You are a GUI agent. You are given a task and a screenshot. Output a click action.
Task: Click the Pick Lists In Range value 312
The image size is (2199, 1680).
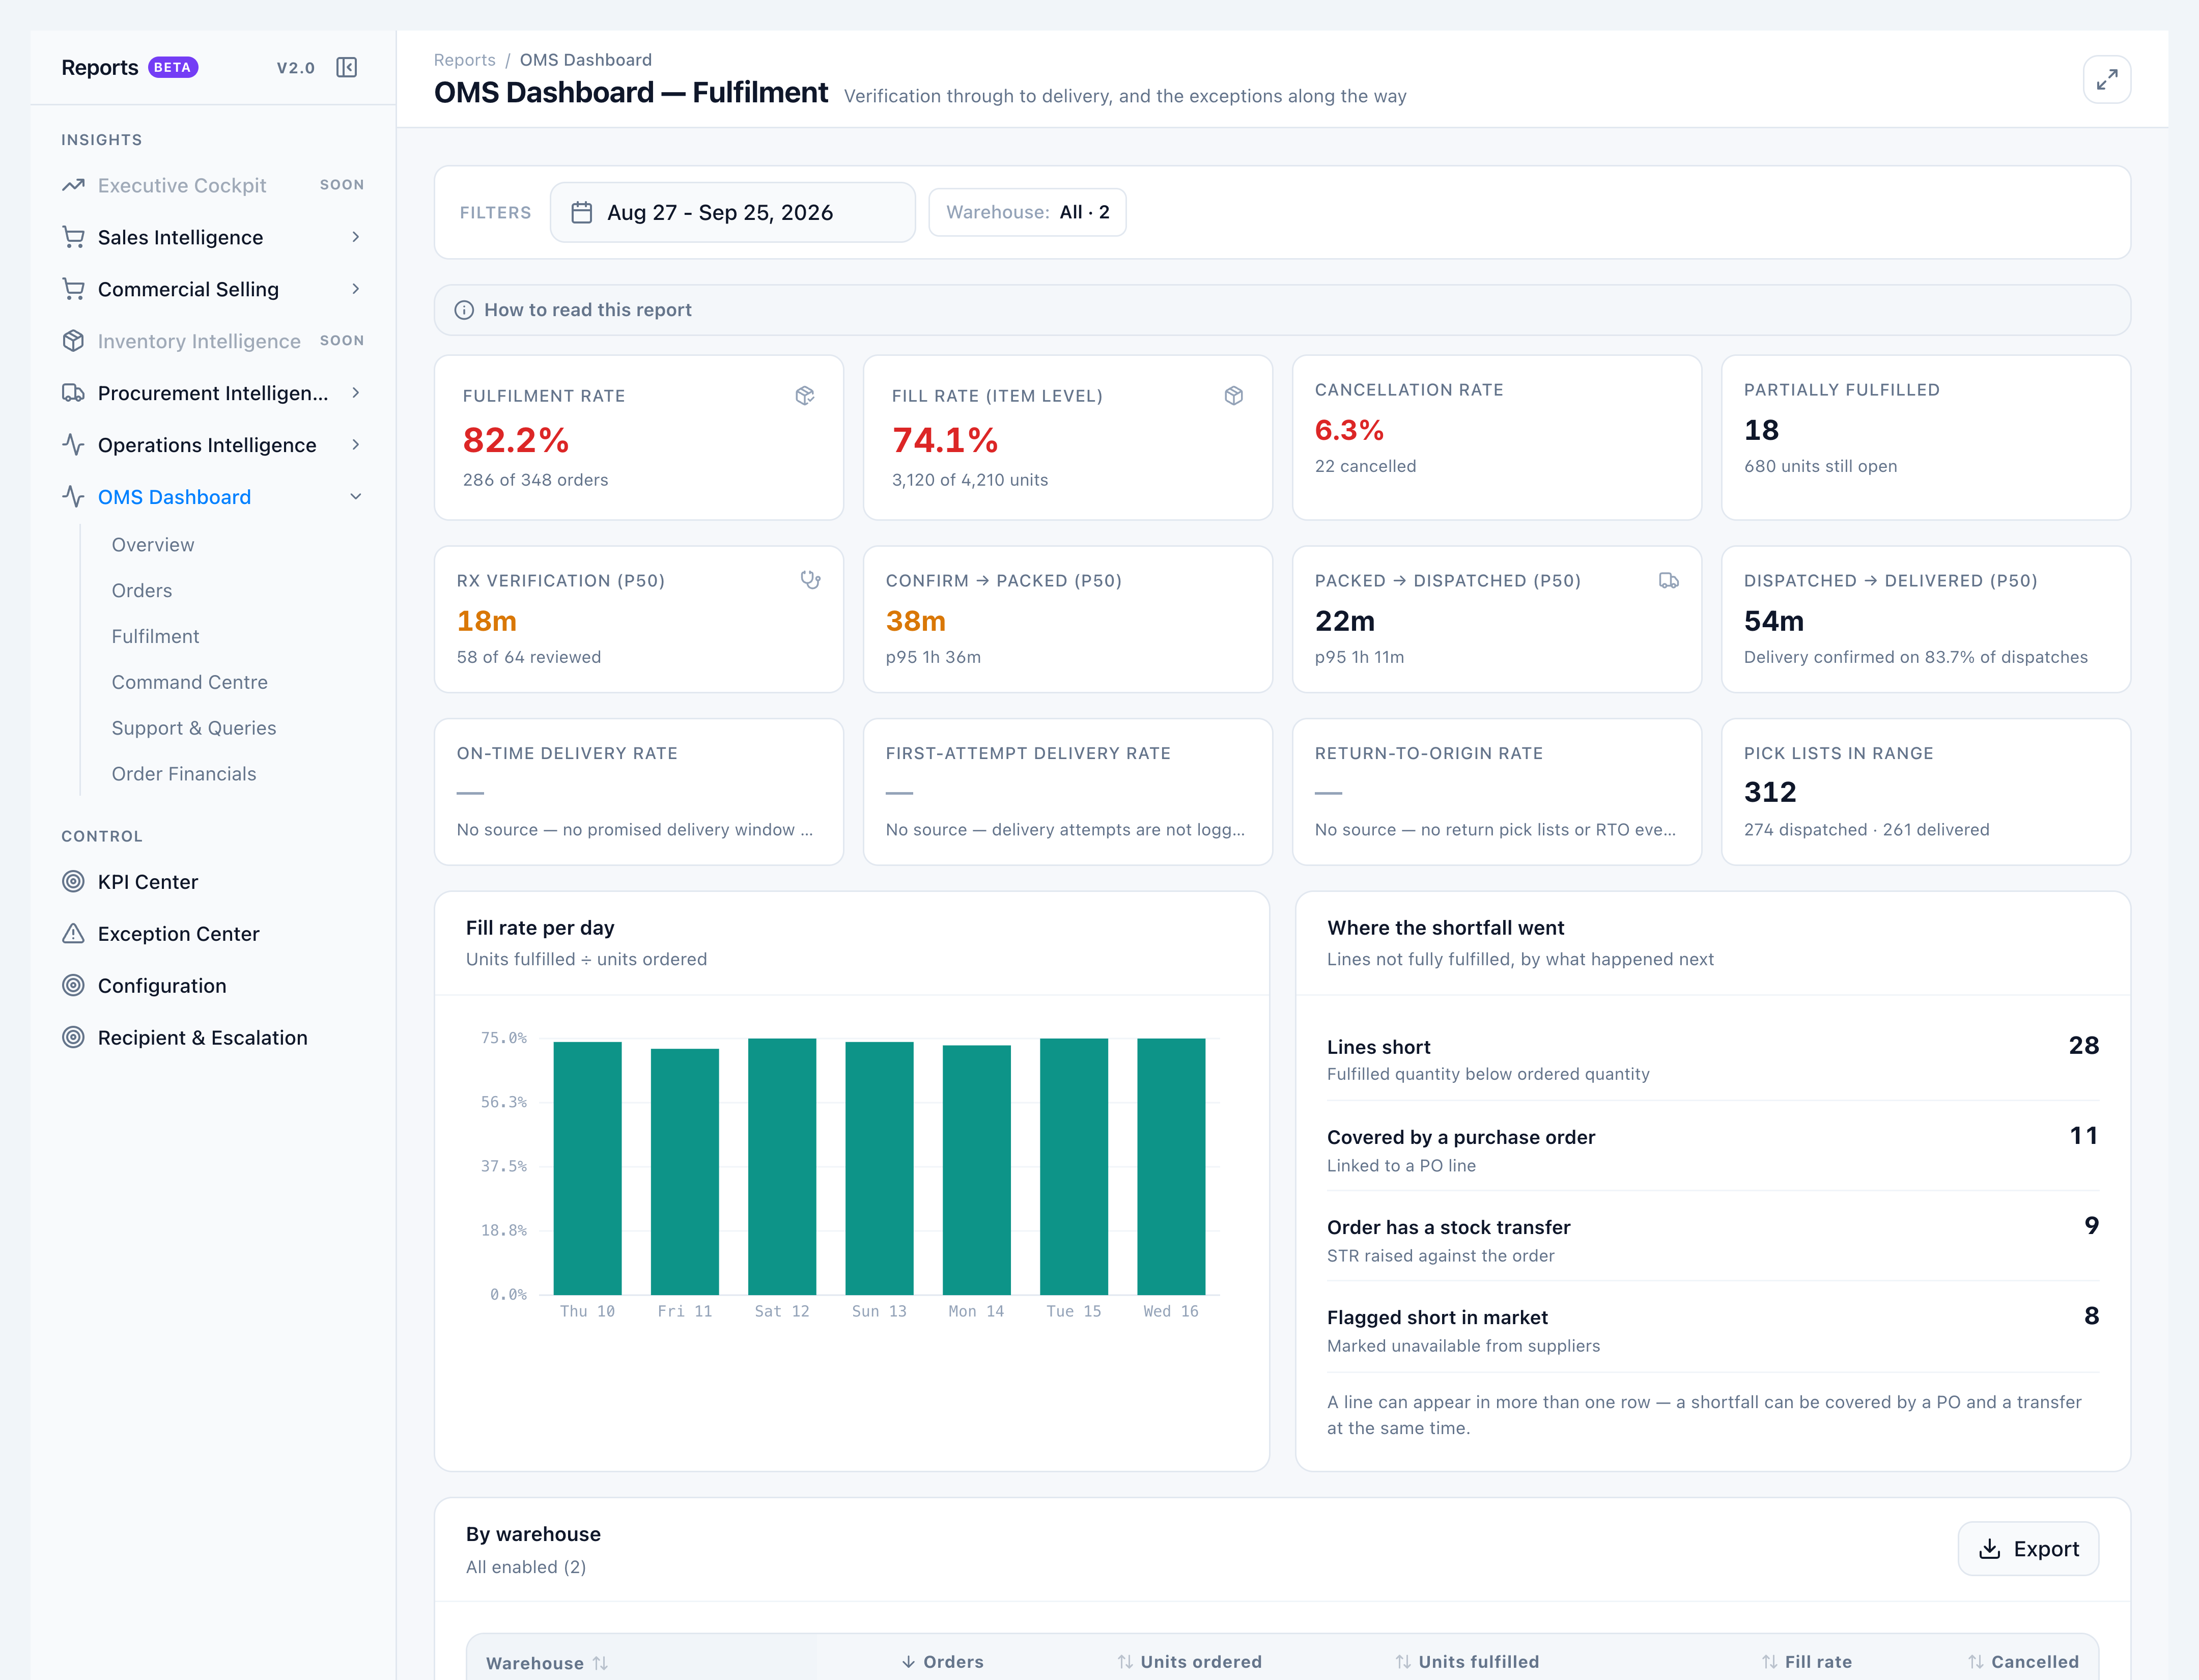tap(1770, 792)
